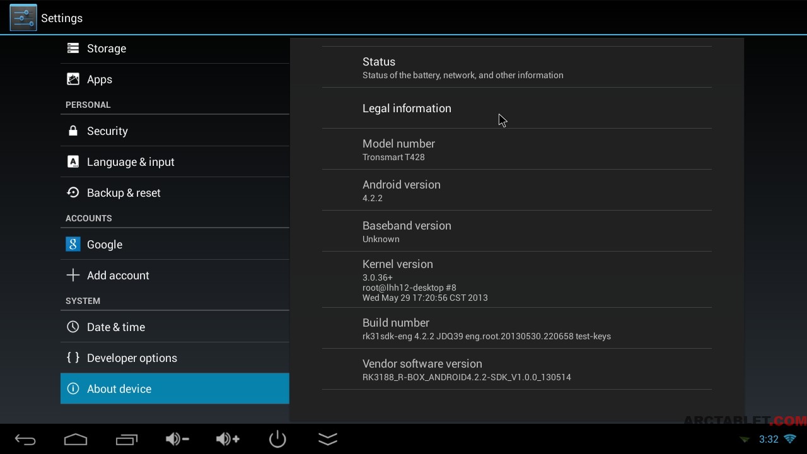
Task: Open Language & input settings
Action: tap(131, 162)
